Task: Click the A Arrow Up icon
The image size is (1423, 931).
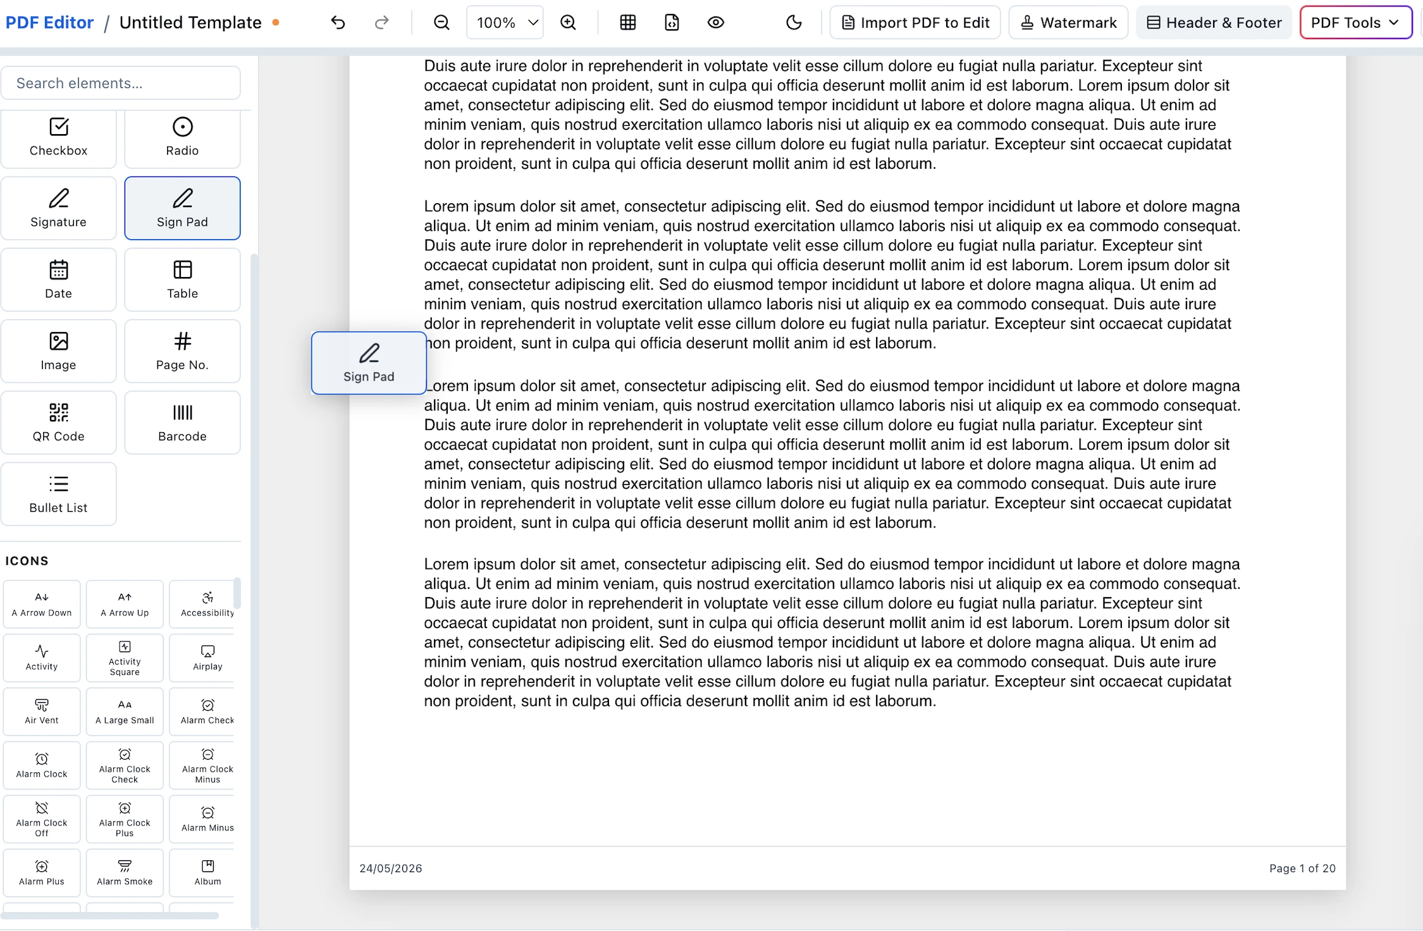Action: tap(125, 604)
